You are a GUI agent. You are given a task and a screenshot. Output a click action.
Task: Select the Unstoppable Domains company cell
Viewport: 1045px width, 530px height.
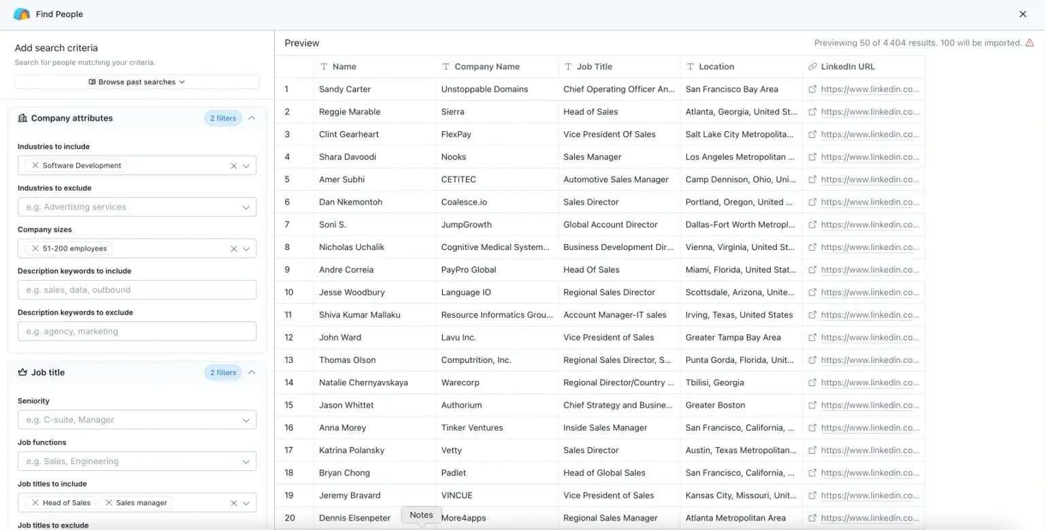[x=497, y=89]
